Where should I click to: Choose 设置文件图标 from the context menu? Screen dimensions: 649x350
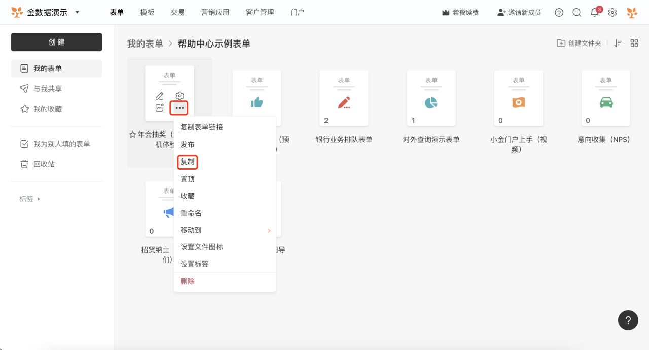coord(225,247)
